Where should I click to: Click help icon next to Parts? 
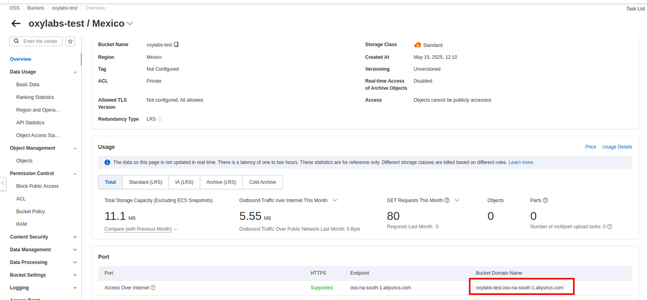545,200
